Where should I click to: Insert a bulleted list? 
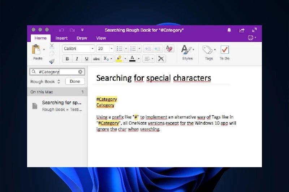click(120, 49)
